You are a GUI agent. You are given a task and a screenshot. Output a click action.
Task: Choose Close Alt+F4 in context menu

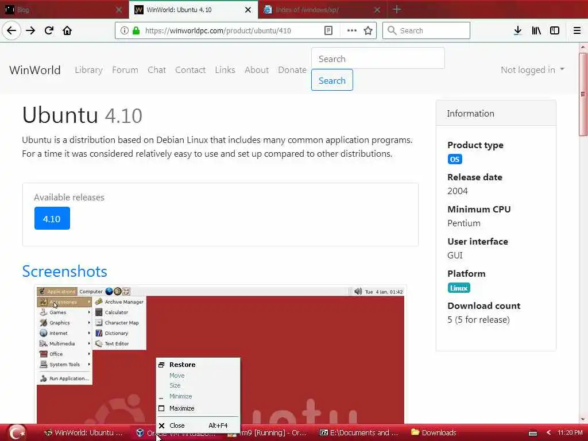click(x=198, y=425)
